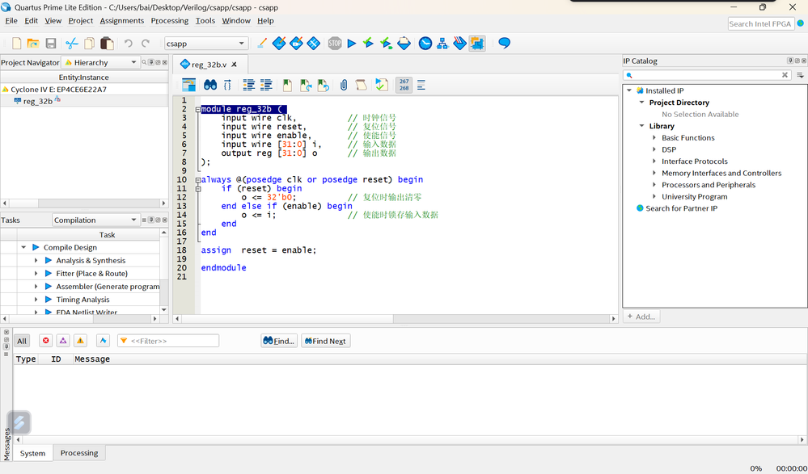The width and height of the screenshot is (808, 474).
Task: Click the binoculars find icon in editor toolbar
Action: click(209, 85)
